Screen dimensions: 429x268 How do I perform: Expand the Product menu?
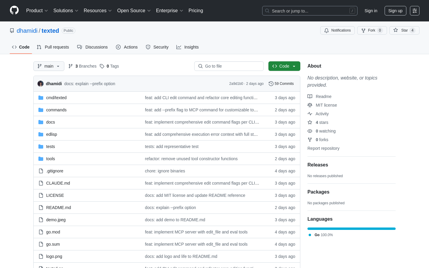point(37,11)
